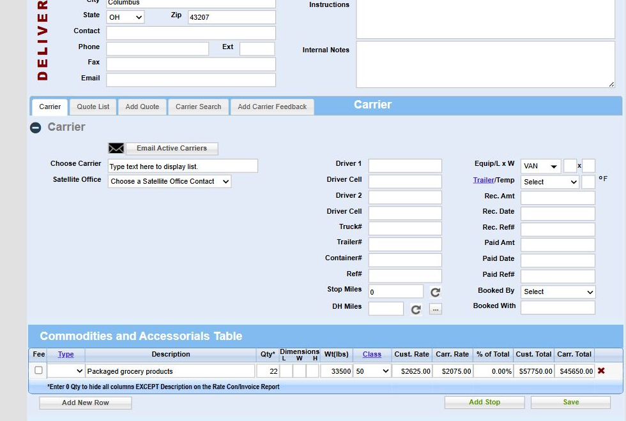
Task: Click the Paid Ref# field
Action: tap(558, 276)
